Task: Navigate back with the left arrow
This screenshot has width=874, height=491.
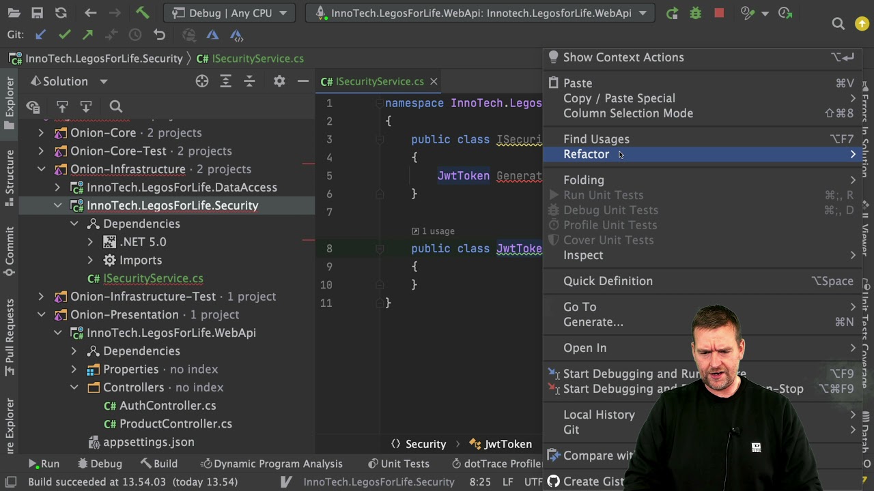Action: [90, 13]
